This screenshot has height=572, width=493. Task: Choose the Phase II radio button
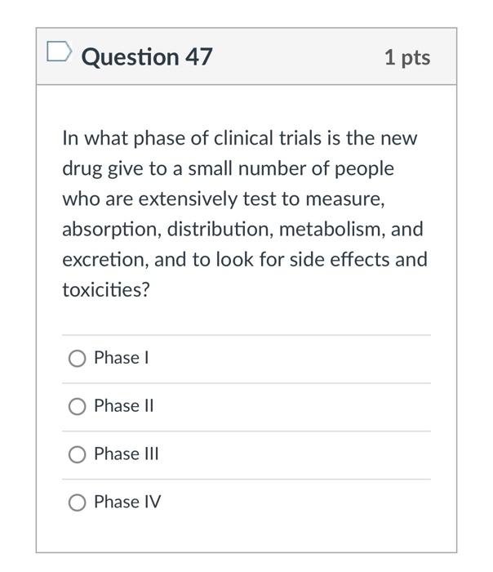click(77, 407)
